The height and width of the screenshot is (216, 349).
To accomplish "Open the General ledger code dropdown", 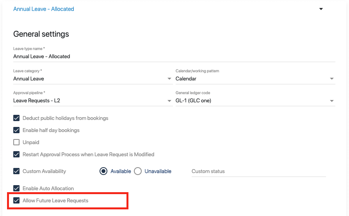I will click(255, 101).
